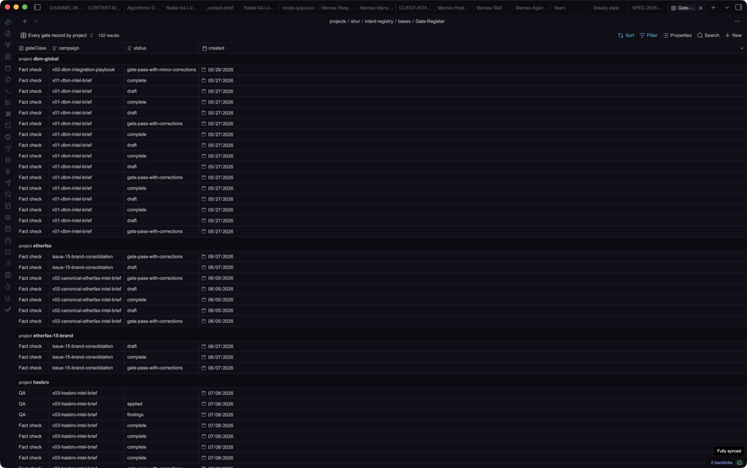Open the view selector 'Every gate record by project'

(x=57, y=35)
